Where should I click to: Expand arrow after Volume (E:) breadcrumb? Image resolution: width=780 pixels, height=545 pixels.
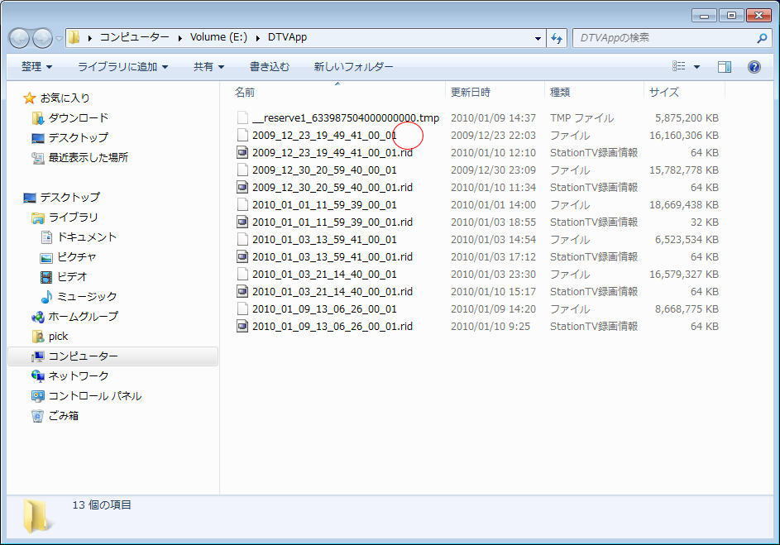(258, 38)
